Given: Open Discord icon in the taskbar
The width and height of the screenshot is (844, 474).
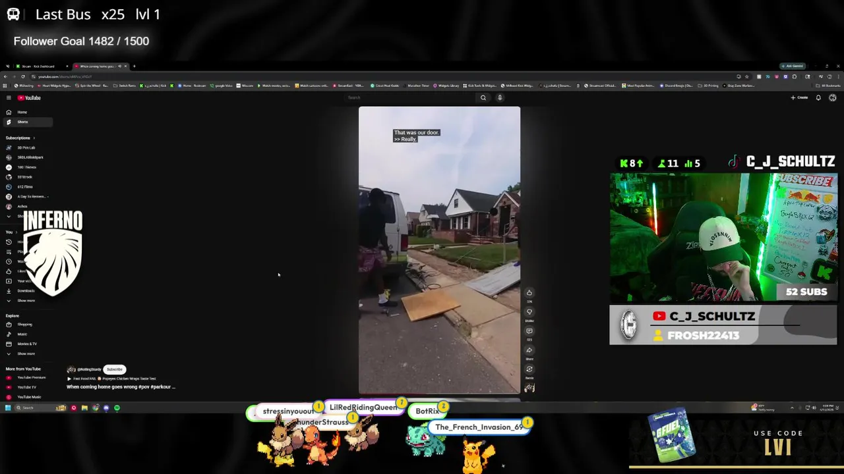Looking at the screenshot, I should coord(106,408).
